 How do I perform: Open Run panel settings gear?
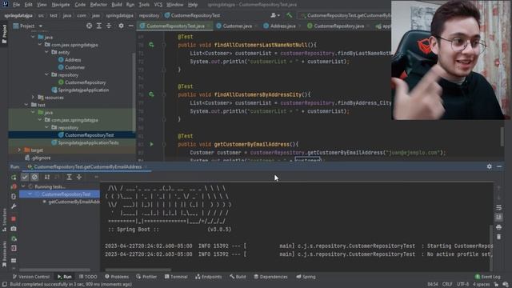pyautogui.click(x=489, y=166)
